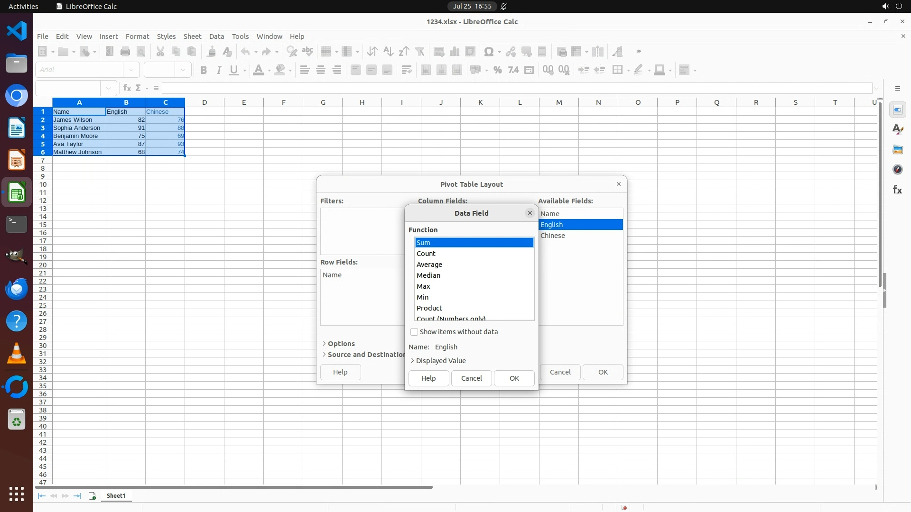
Task: Click the font color swatch icon
Action: point(258,70)
